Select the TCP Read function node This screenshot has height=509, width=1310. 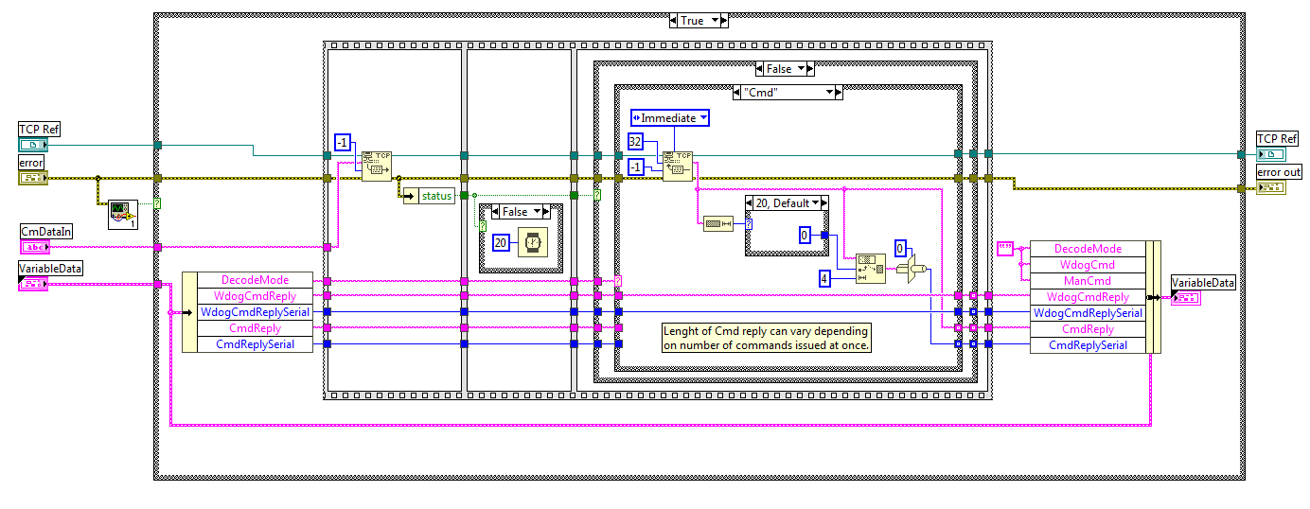click(x=677, y=166)
